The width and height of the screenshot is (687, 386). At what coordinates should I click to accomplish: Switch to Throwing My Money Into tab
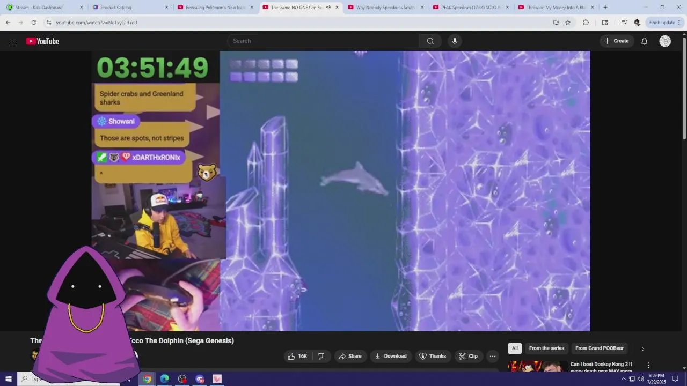(x=555, y=8)
